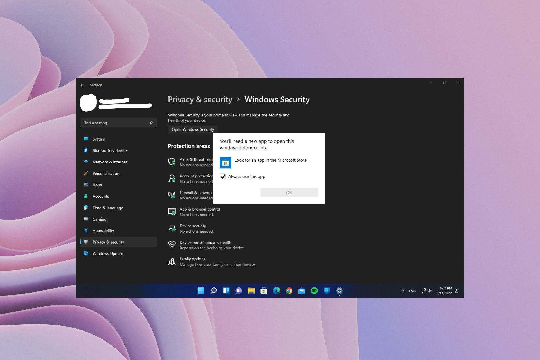
Task: Click the search magnifier in Find a setting
Action: [x=151, y=123]
